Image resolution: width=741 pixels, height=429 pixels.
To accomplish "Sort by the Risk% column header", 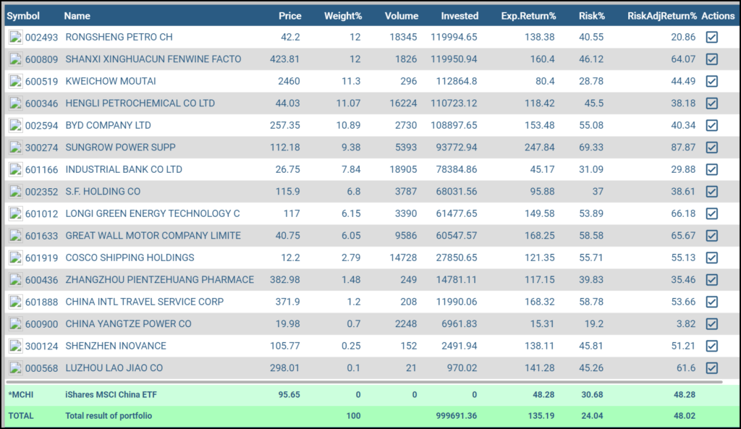I will pos(592,16).
